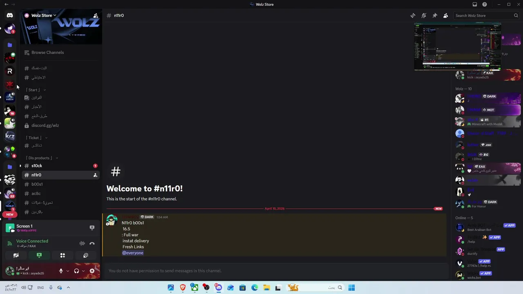The width and height of the screenshot is (523, 294).
Task: Open the ac8c channel
Action: tap(60, 194)
